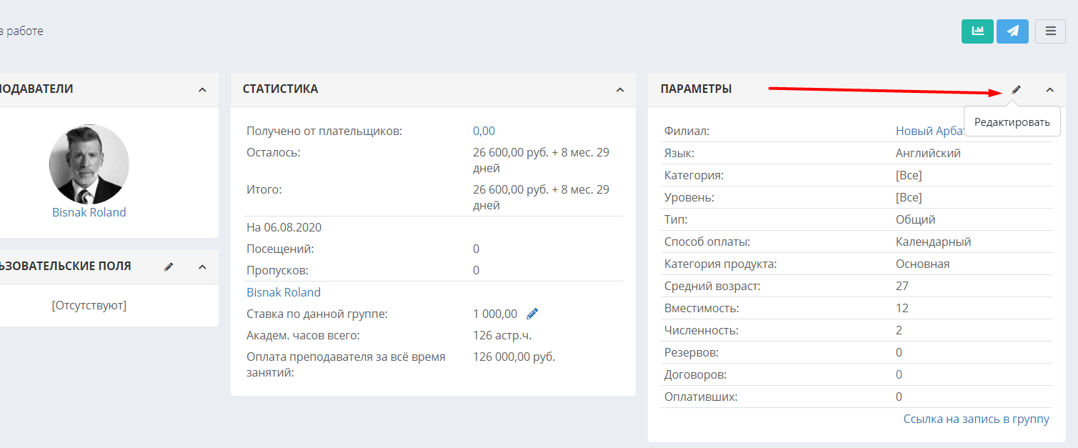
Task: Collapse the Параметры panel
Action: tap(1049, 90)
